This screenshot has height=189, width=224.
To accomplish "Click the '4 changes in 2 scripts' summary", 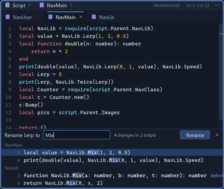I will coord(135,135).
